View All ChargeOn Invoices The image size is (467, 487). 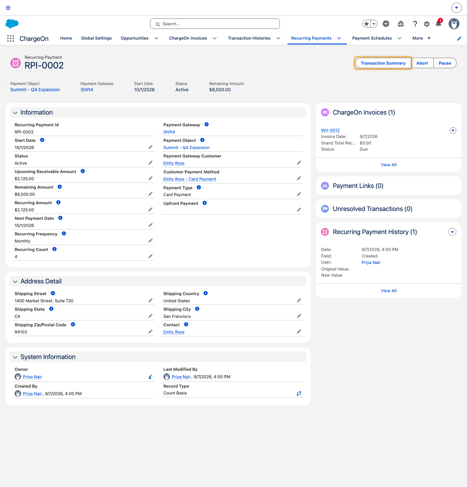tap(389, 165)
